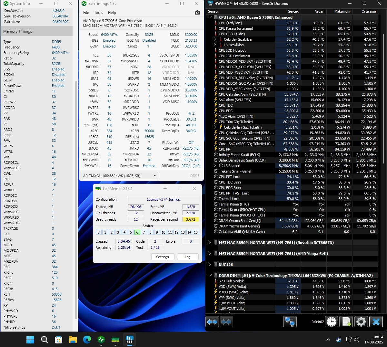Viewport: 387px width, 347px height.
Task: Open taskbar Search magnifier
Action: pyautogui.click(x=44, y=340)
